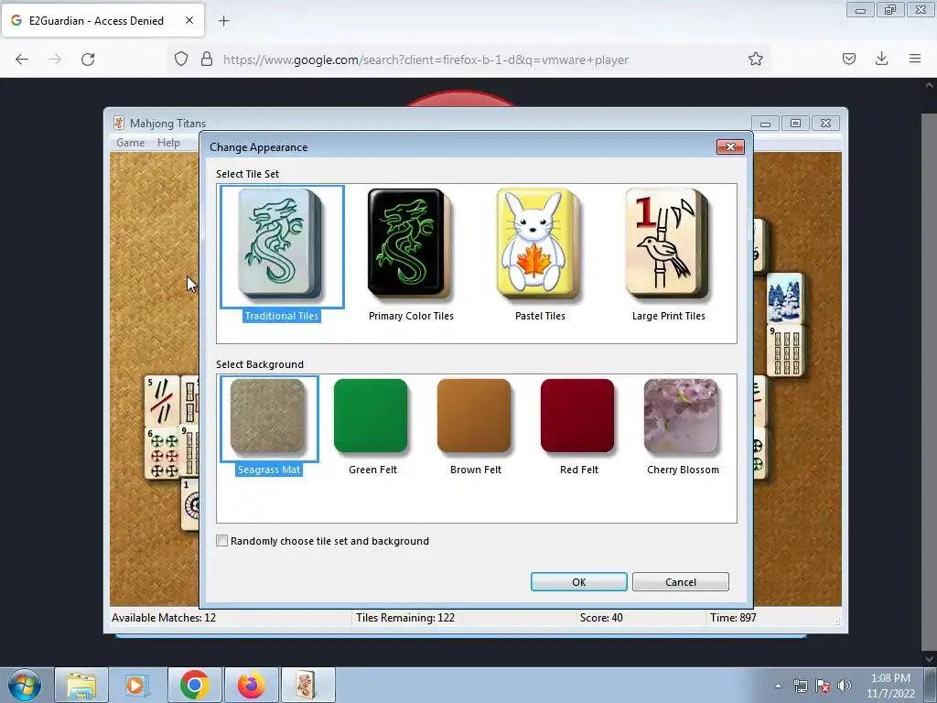
Task: Click the 6 circles tile on the board
Action: coord(162,452)
